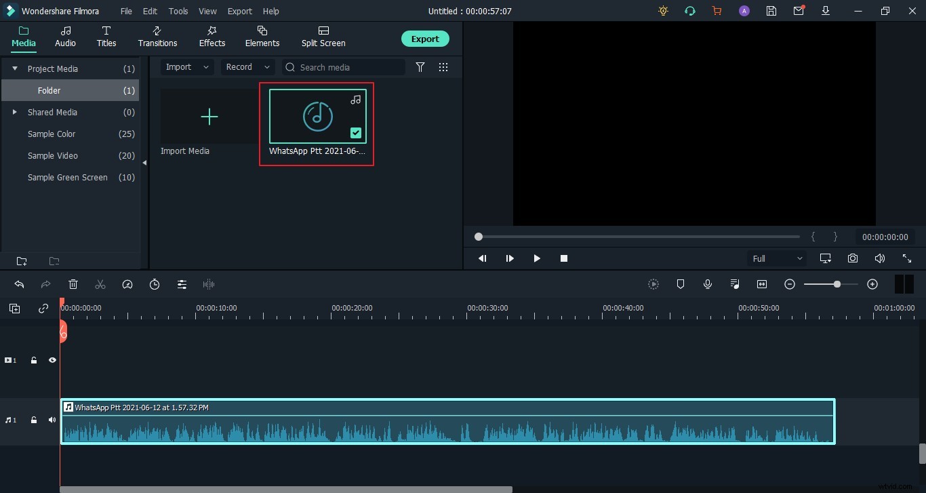
Task: Select the Split scissors tool in the timeline toolbar
Action: 100,284
